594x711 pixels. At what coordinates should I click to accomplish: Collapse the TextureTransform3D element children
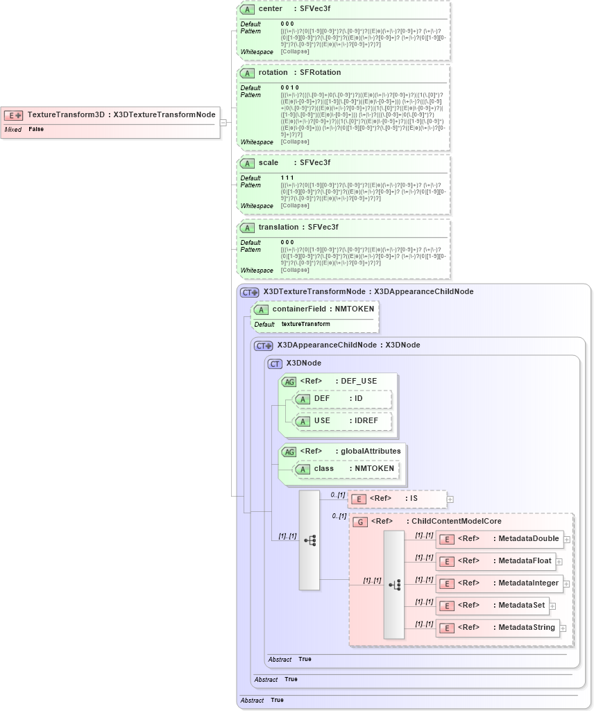tap(223, 122)
